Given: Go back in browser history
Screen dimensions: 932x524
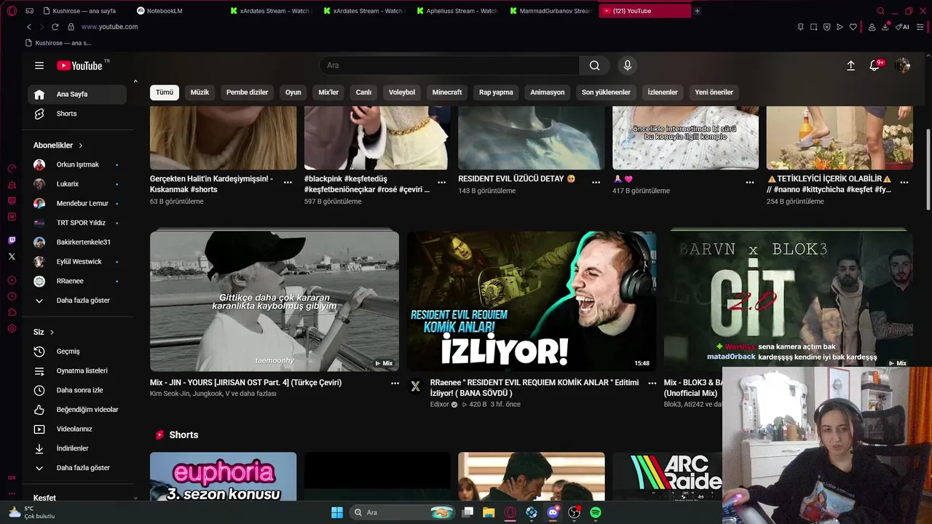Looking at the screenshot, I should click(x=29, y=27).
